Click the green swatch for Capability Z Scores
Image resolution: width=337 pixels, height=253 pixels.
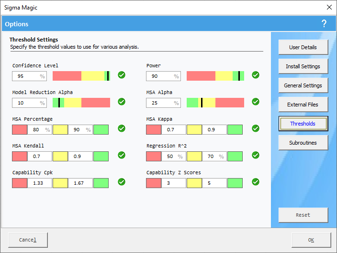click(x=235, y=183)
